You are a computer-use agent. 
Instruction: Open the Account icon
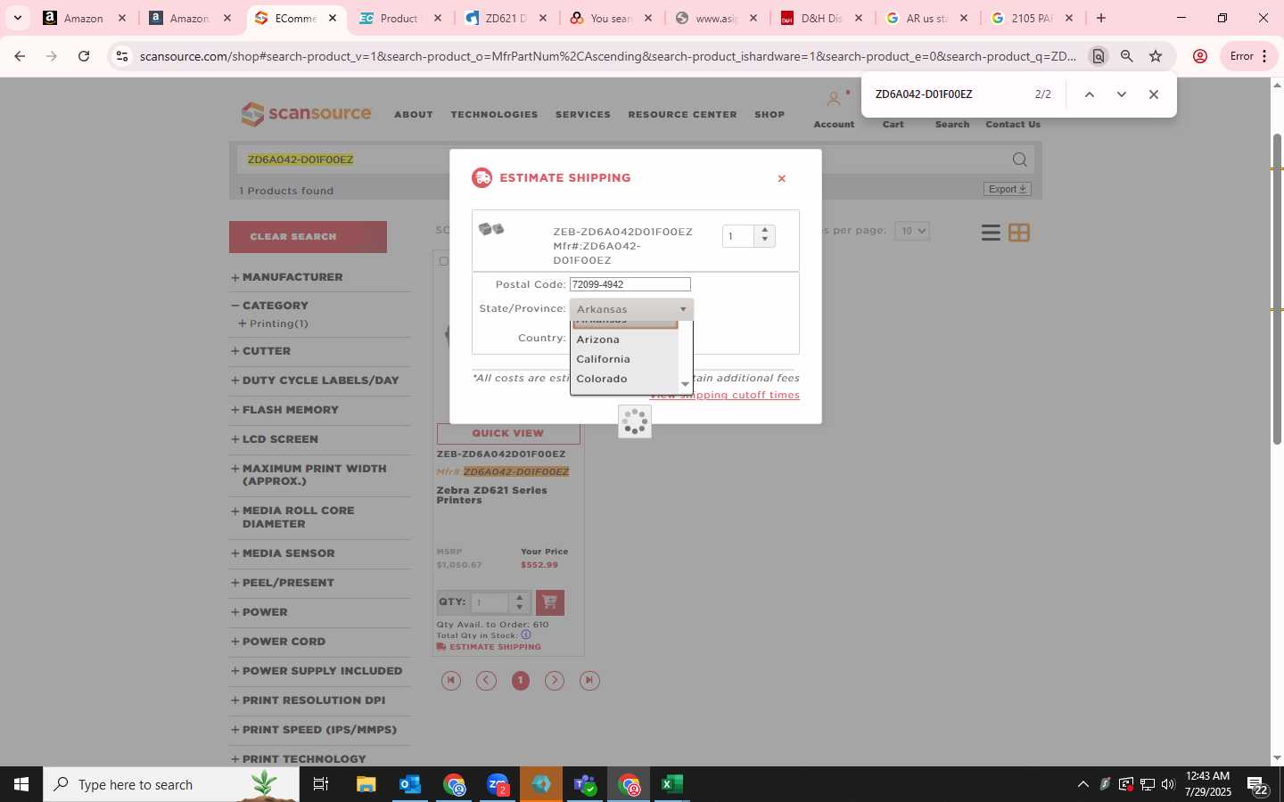(x=834, y=100)
